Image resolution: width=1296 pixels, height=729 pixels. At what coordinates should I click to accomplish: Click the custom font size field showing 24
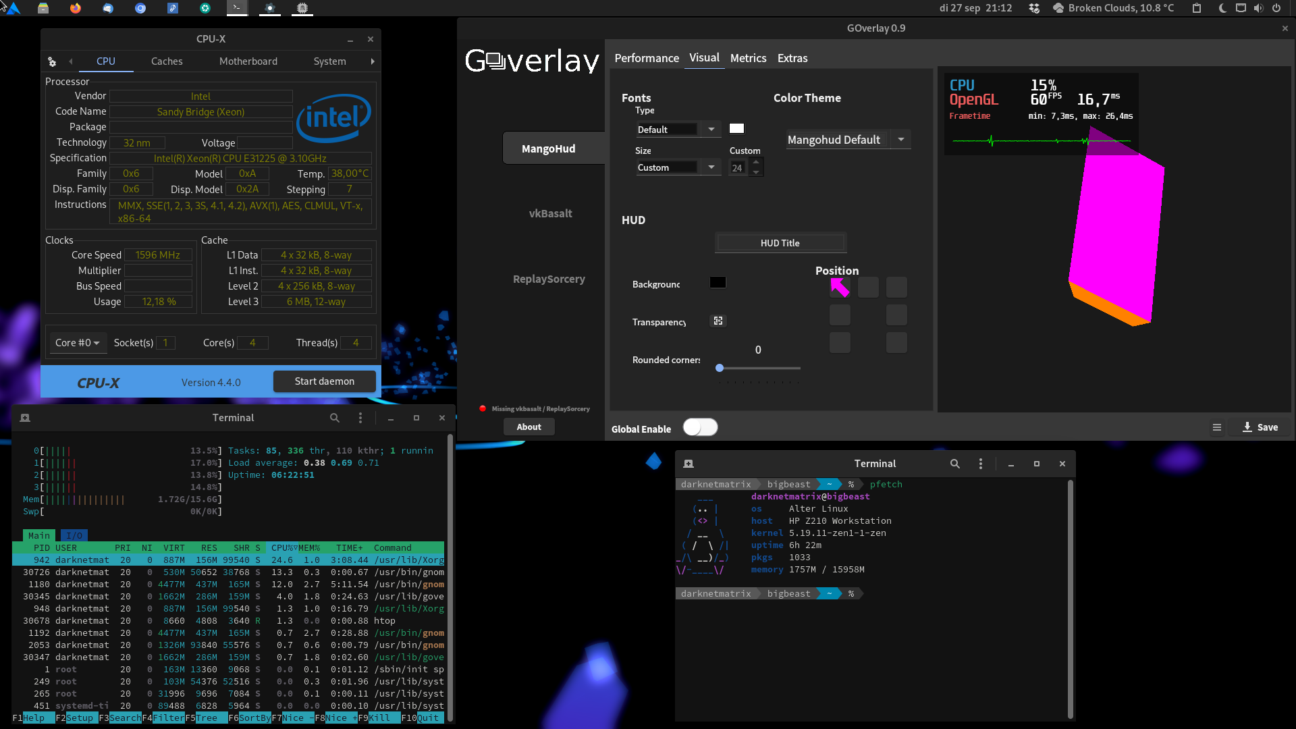[738, 167]
